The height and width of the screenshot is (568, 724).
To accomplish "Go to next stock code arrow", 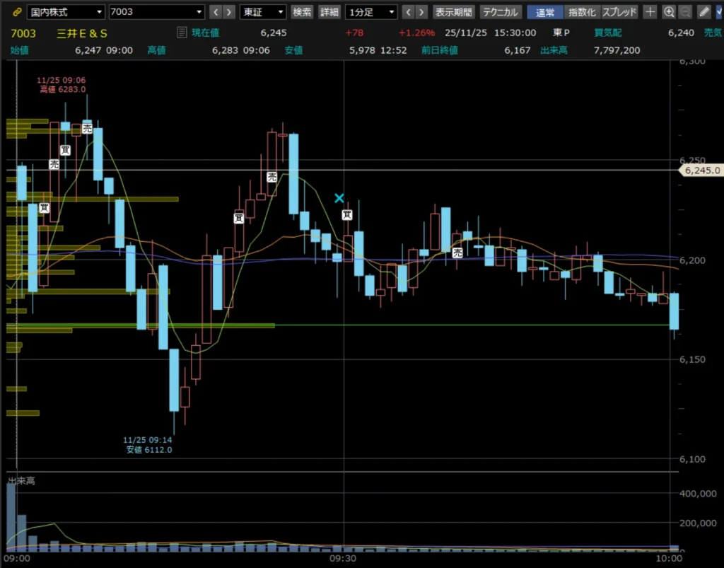I will (x=230, y=12).
